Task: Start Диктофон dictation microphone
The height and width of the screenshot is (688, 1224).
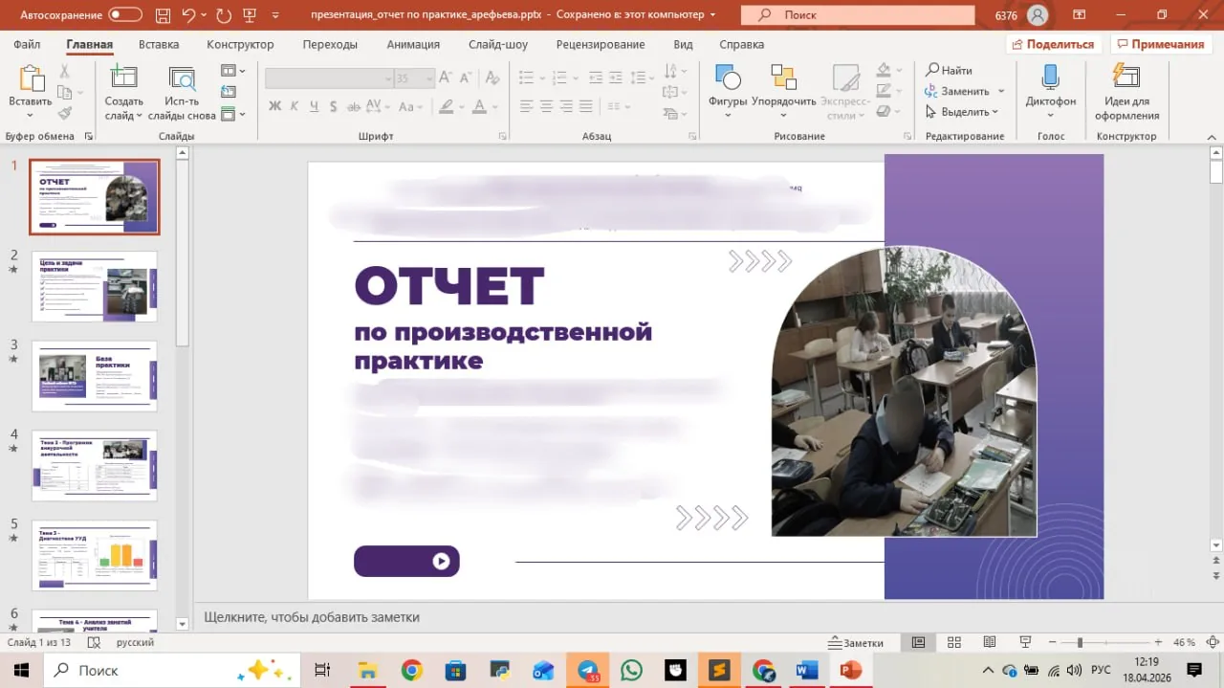Action: pyautogui.click(x=1050, y=92)
